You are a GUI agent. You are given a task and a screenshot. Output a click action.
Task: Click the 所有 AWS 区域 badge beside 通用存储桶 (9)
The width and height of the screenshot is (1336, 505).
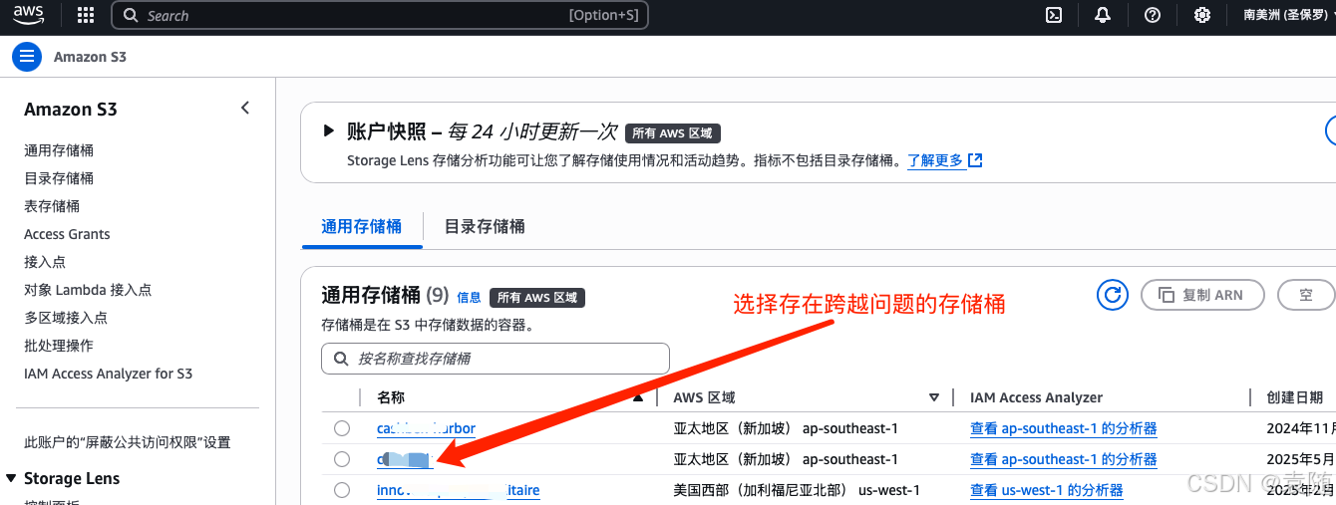(537, 297)
